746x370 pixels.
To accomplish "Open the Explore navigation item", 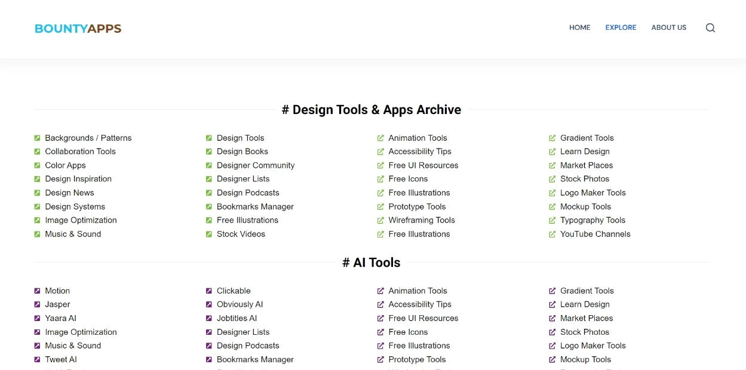I will [621, 27].
